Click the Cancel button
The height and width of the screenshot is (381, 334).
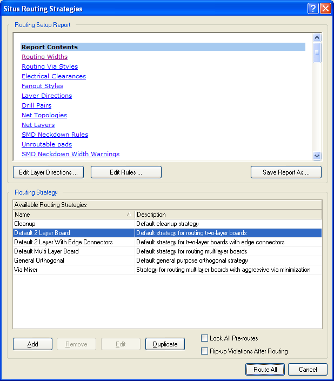point(308,370)
